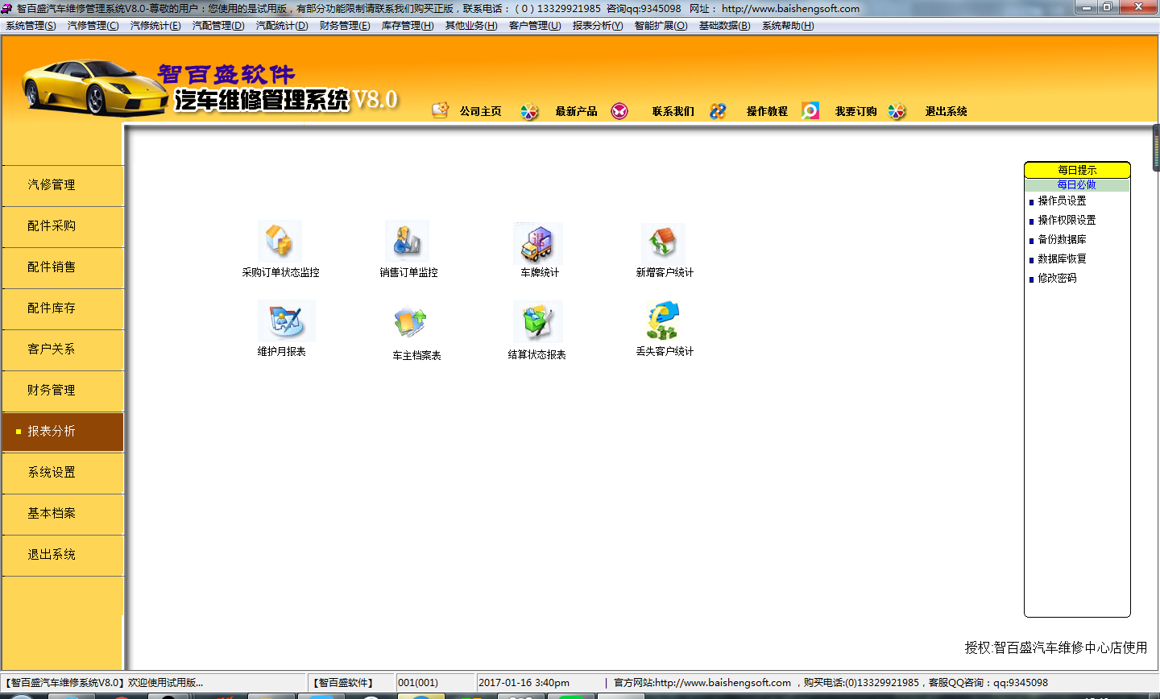The image size is (1160, 699).
Task: Open the 财务管理(E) menu
Action: pyautogui.click(x=344, y=26)
